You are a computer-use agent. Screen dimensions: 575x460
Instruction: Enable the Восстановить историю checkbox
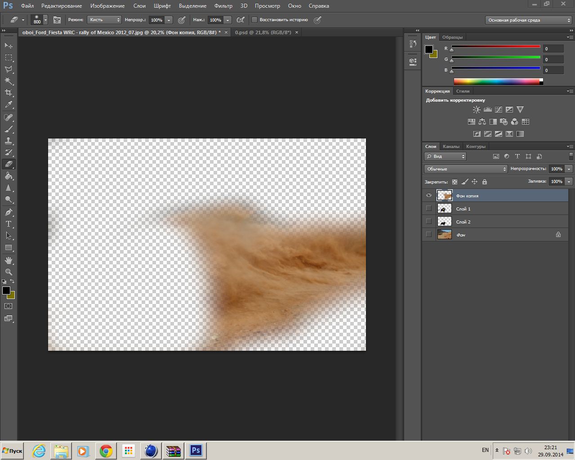pos(254,20)
